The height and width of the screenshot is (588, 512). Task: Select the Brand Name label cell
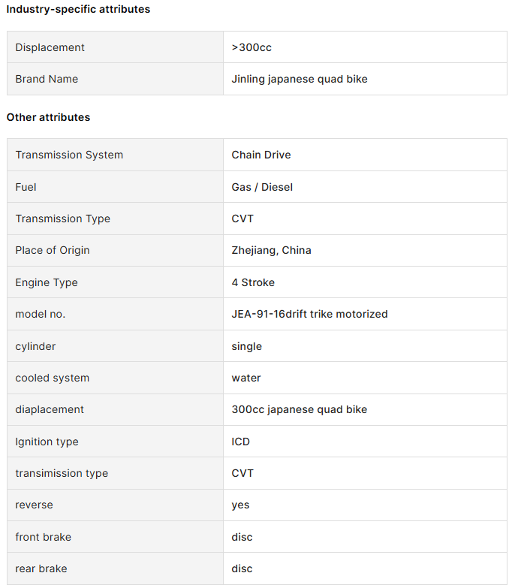(115, 79)
